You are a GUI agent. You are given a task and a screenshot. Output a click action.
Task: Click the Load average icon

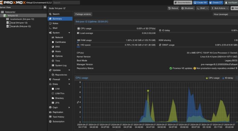78,33
